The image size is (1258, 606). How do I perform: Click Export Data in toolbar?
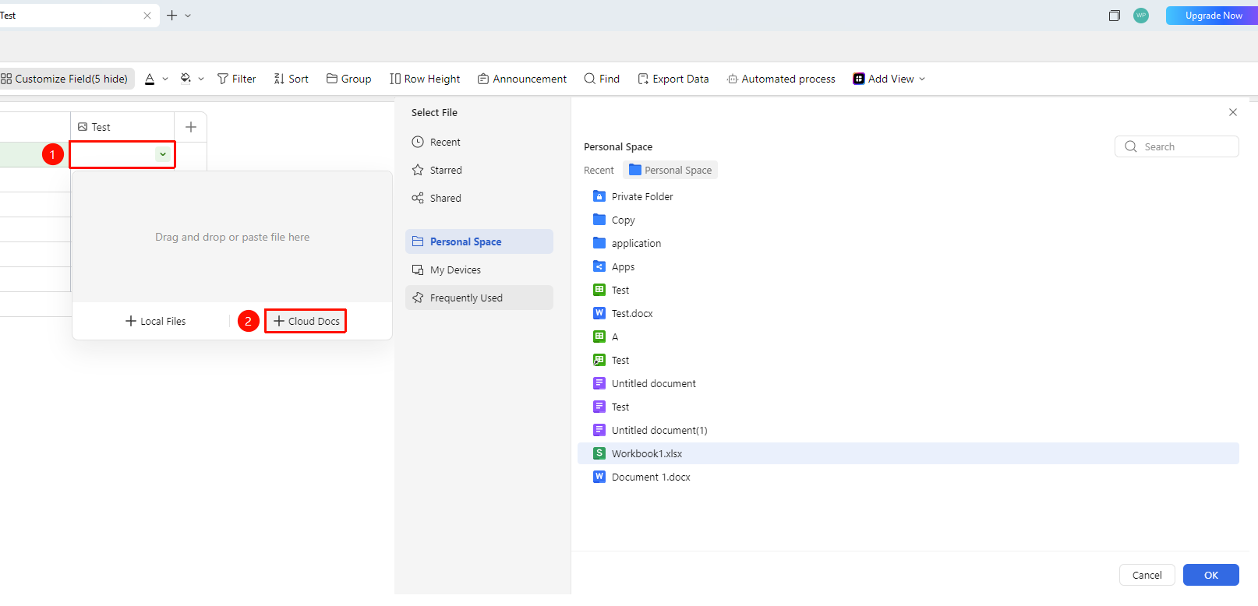coord(673,79)
